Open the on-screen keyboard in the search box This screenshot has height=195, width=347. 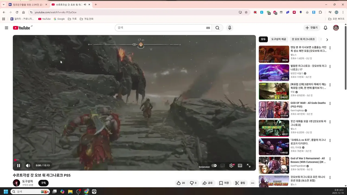pyautogui.click(x=208, y=28)
